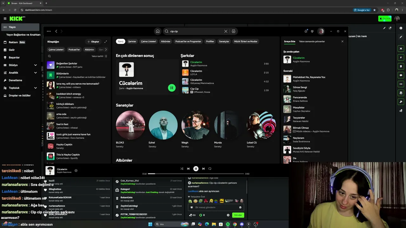Pop out the Kick stream info panel

tap(390, 28)
